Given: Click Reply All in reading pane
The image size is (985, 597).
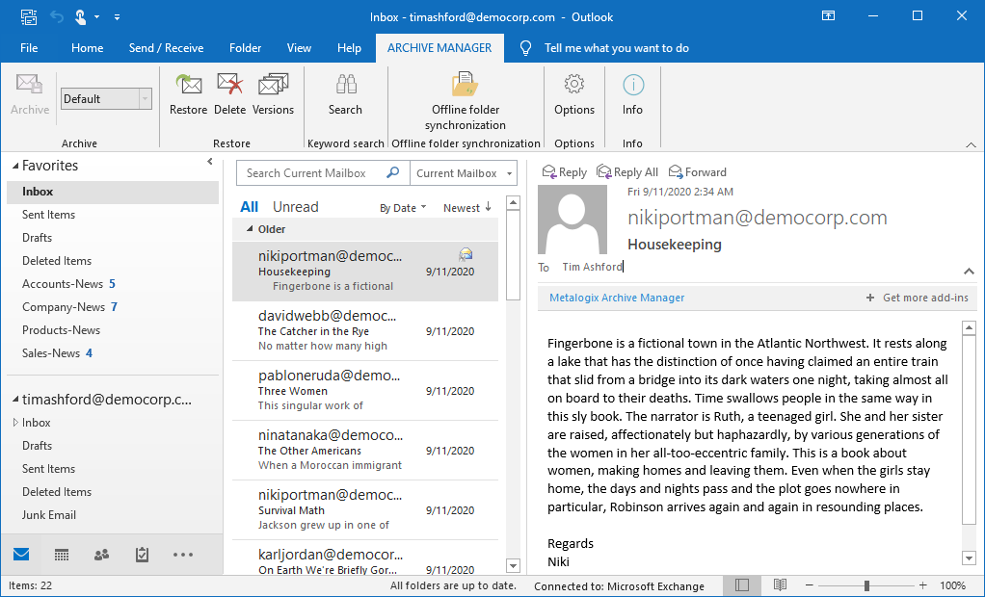Looking at the screenshot, I should point(627,172).
